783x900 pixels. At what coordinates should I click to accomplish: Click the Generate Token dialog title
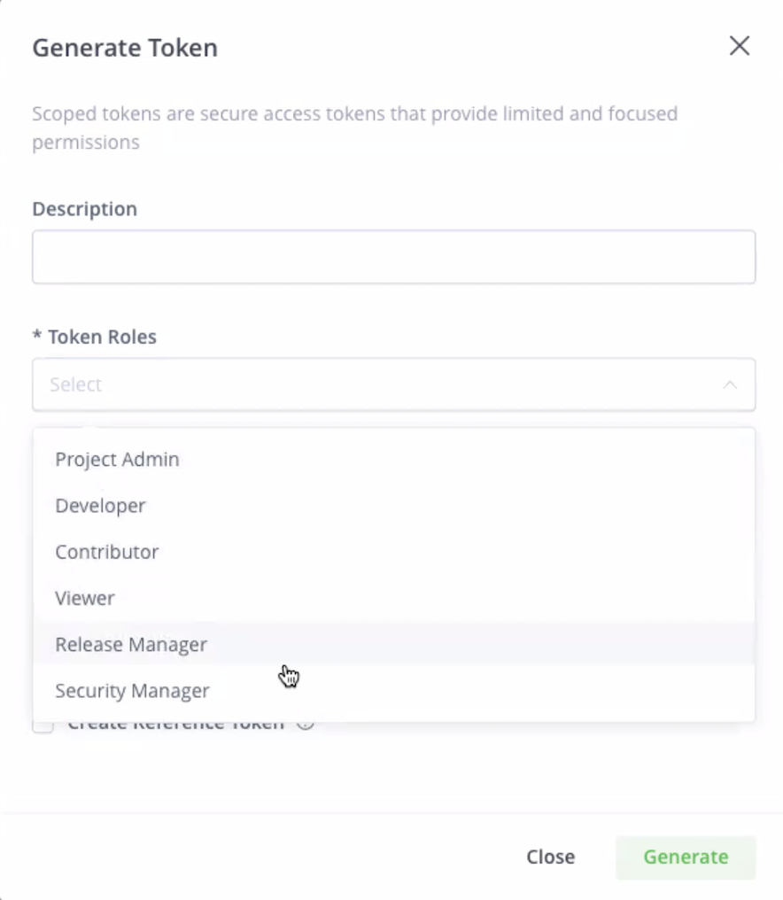[x=124, y=48]
